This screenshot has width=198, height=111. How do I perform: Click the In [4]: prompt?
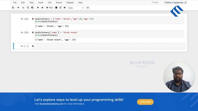tap(25, 32)
